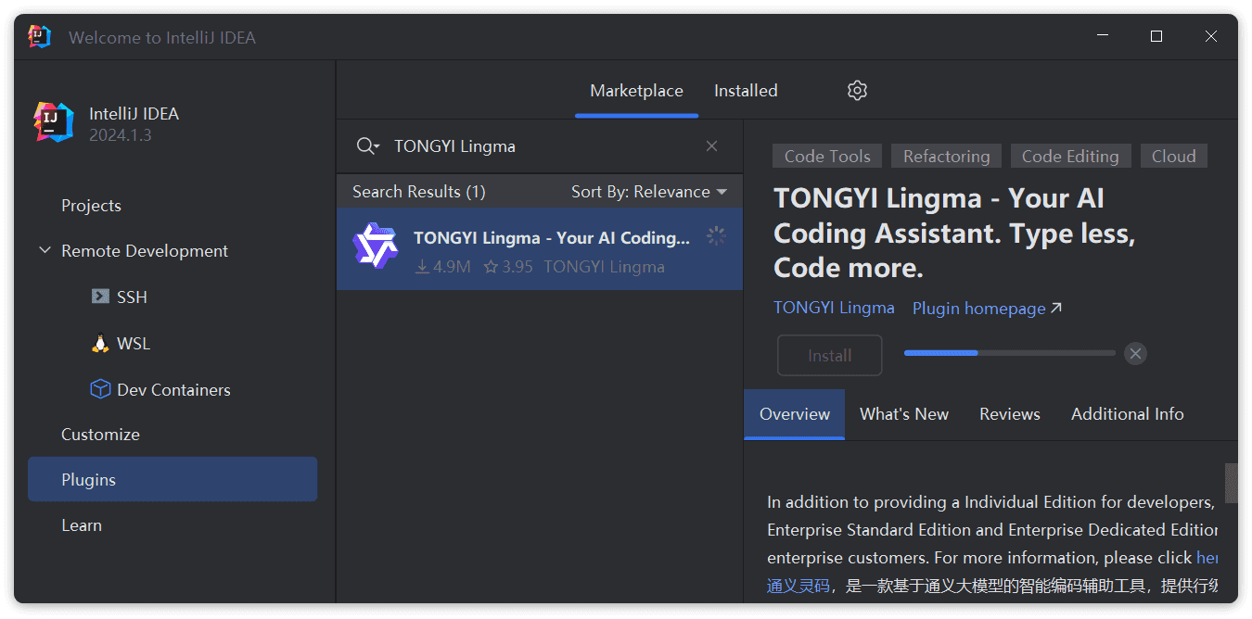The height and width of the screenshot is (619, 1252).
Task: Open Dev Containers entry
Action: coord(160,390)
